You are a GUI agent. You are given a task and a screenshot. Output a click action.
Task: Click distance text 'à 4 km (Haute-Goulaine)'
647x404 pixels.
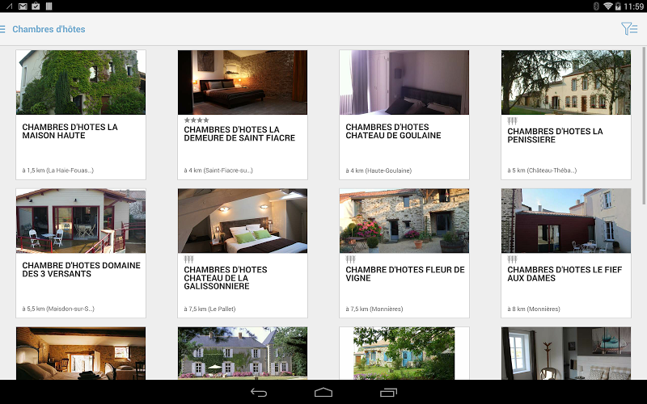(378, 170)
